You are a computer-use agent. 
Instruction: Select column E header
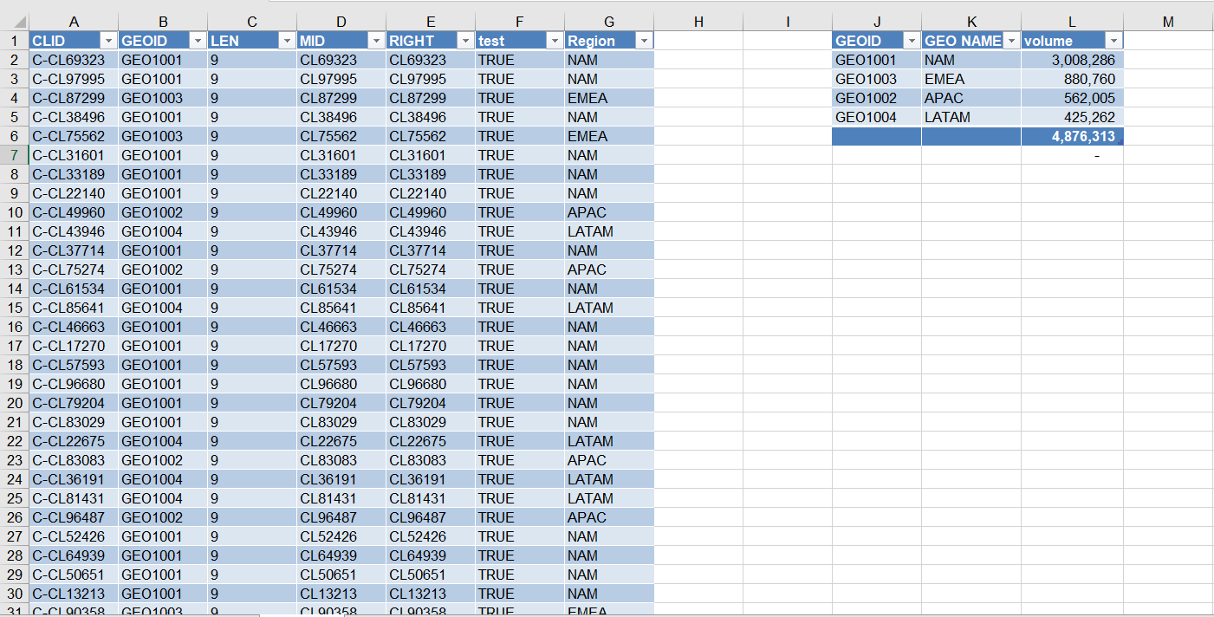pyautogui.click(x=431, y=22)
